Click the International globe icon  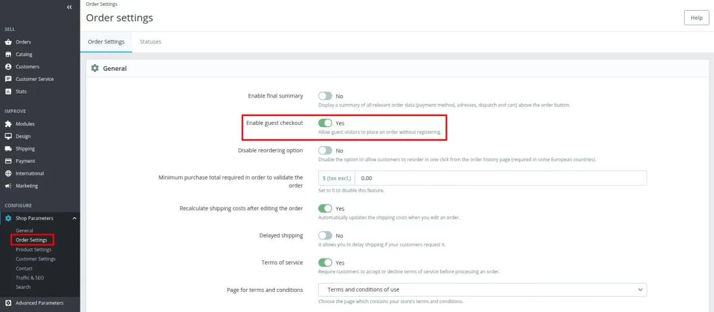pyautogui.click(x=8, y=174)
